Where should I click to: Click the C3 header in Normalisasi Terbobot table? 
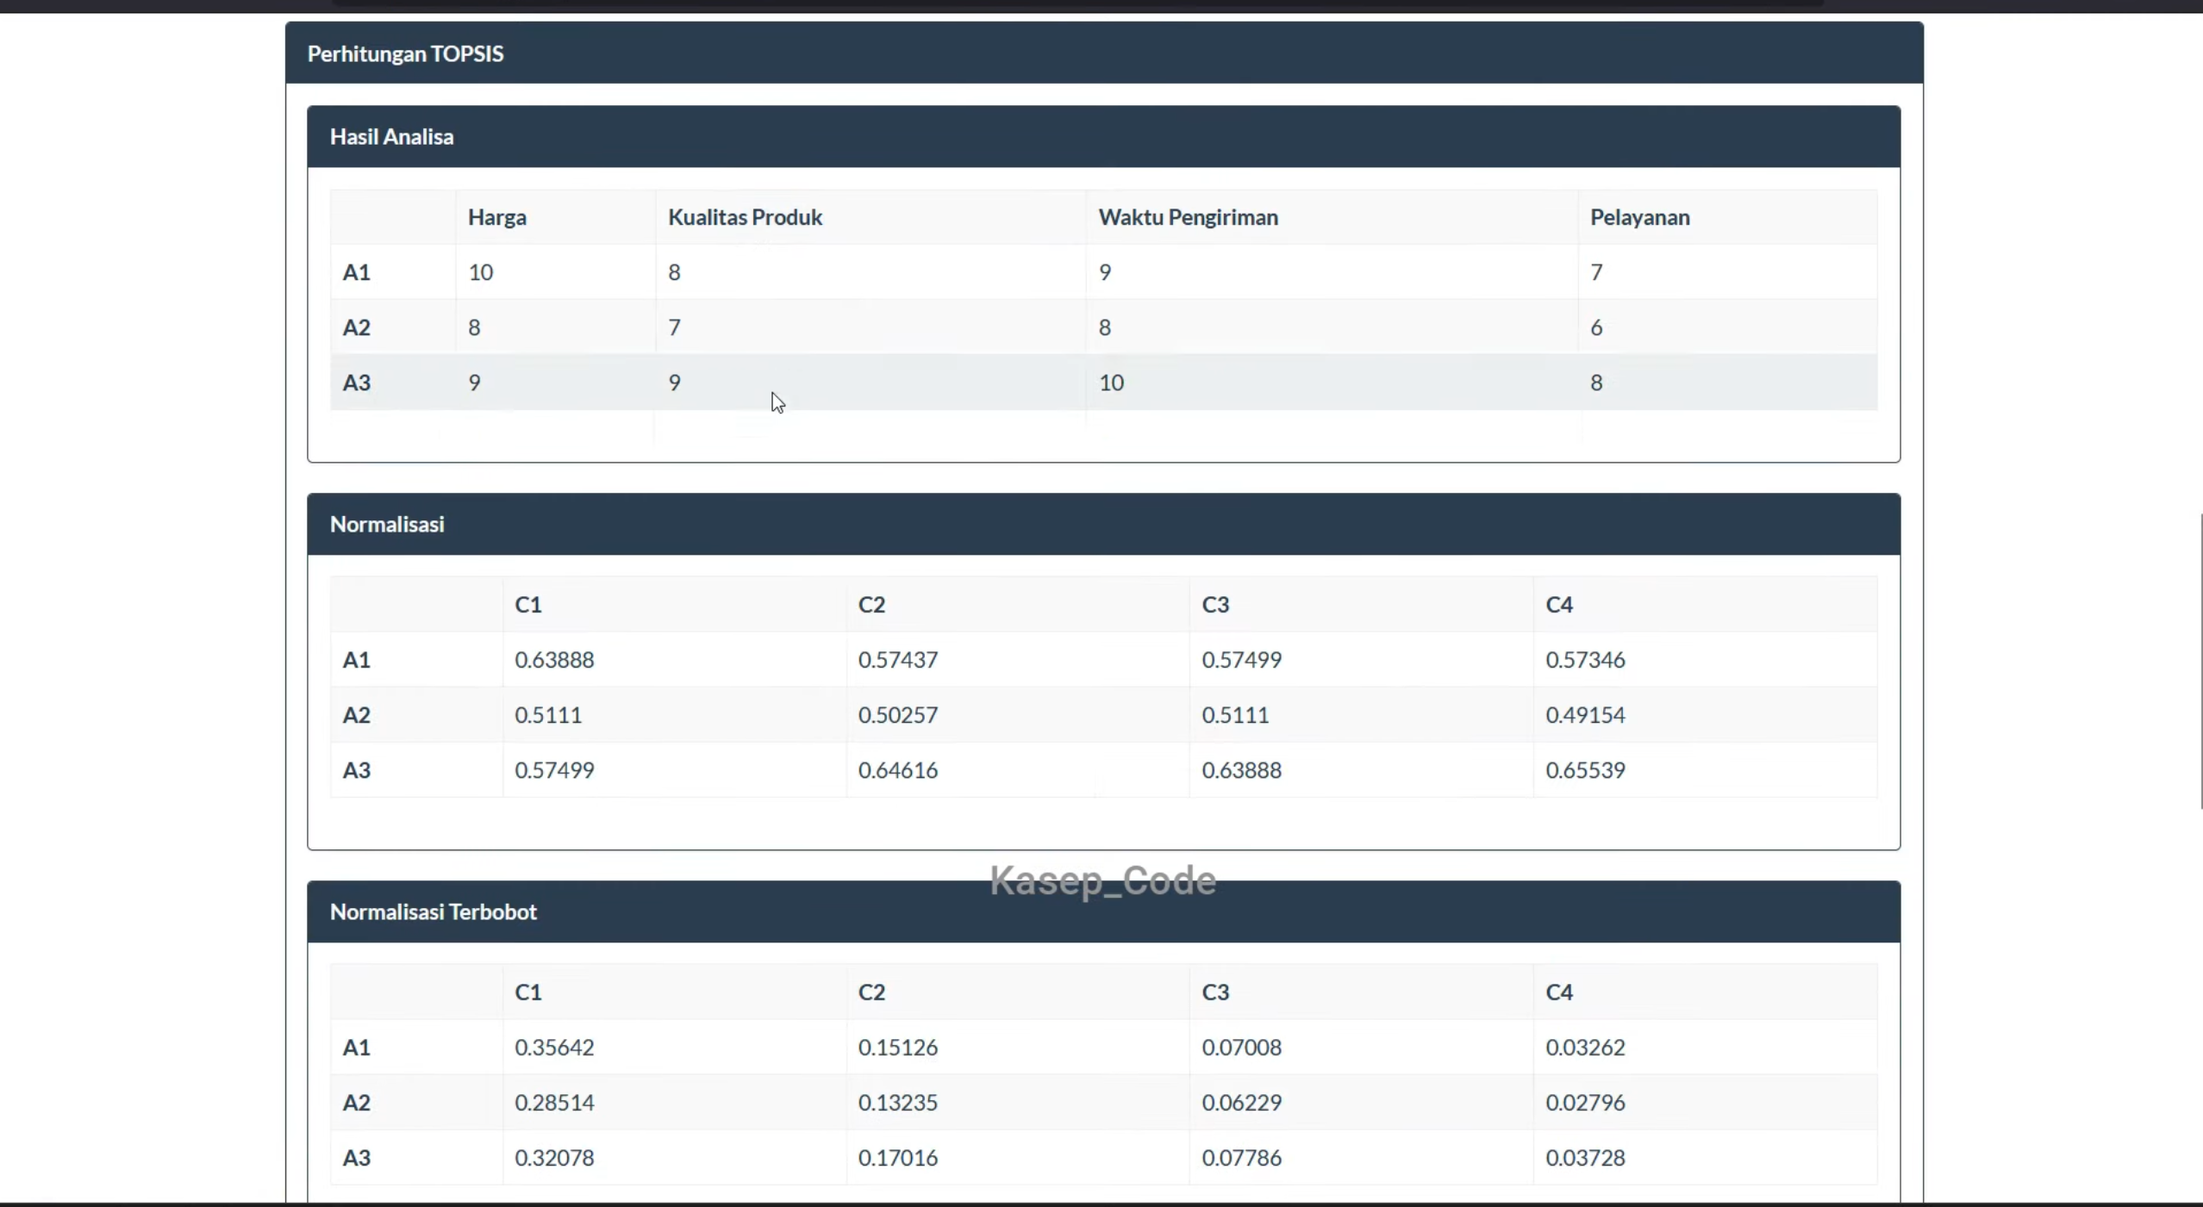click(1215, 992)
